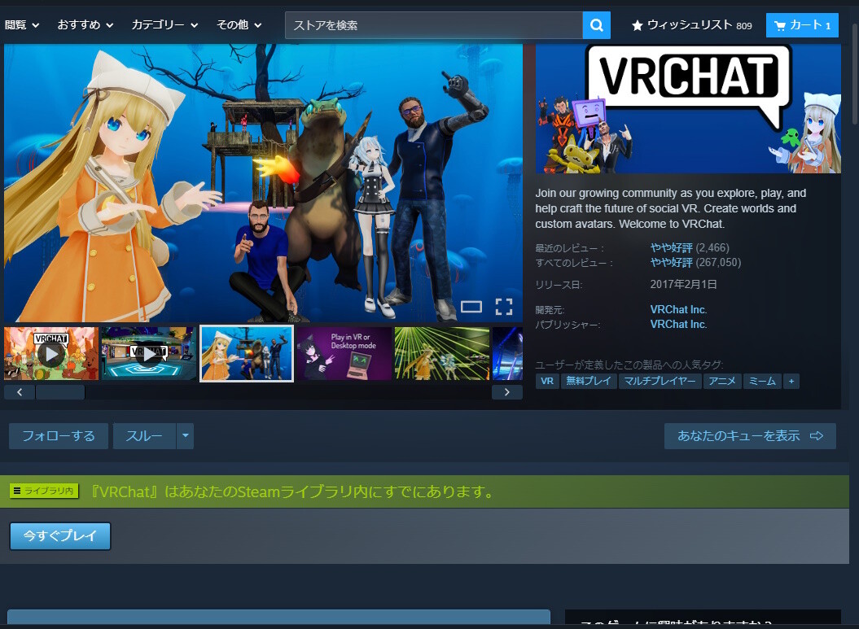Open developer link VRChat Inc.

point(678,309)
